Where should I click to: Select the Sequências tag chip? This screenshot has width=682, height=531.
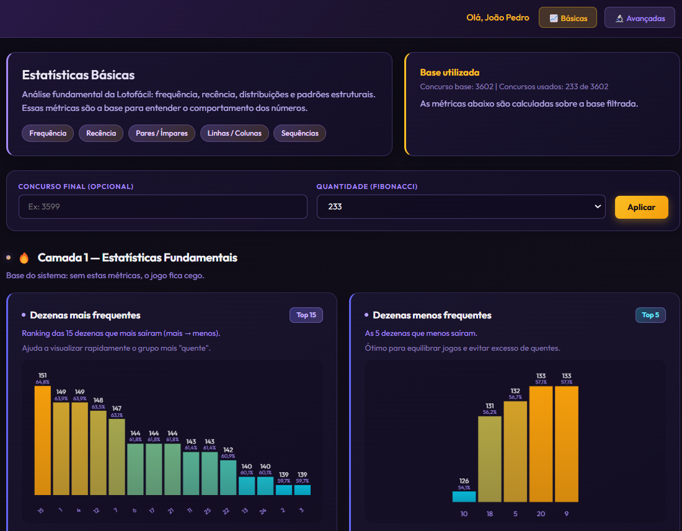click(299, 133)
